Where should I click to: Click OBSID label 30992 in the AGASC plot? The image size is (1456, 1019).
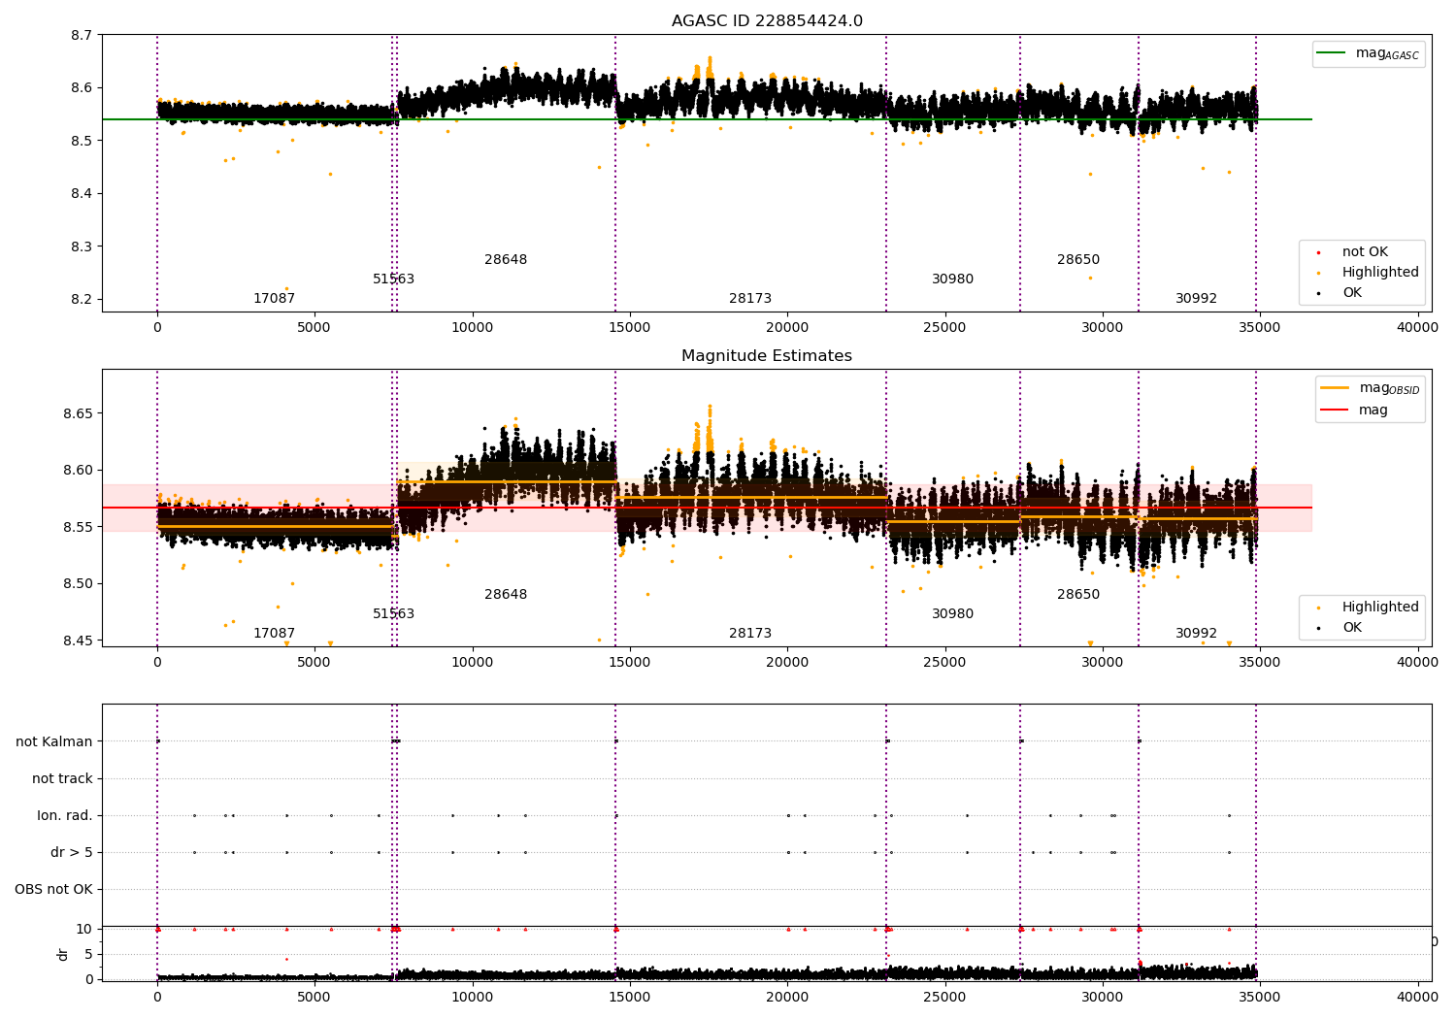click(x=1196, y=299)
